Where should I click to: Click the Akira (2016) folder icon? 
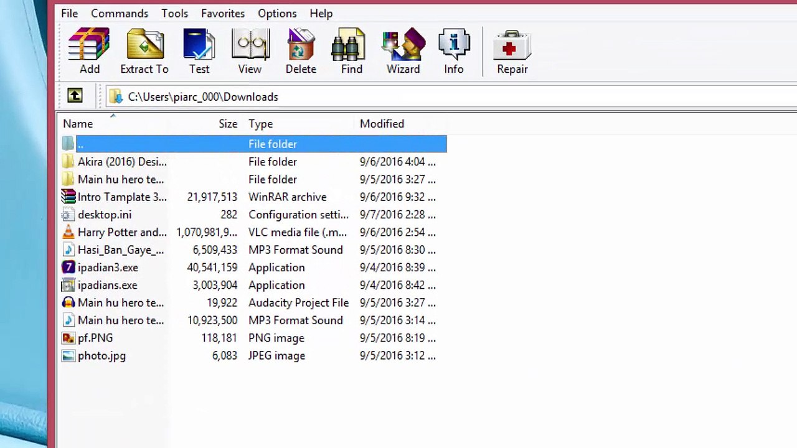68,162
